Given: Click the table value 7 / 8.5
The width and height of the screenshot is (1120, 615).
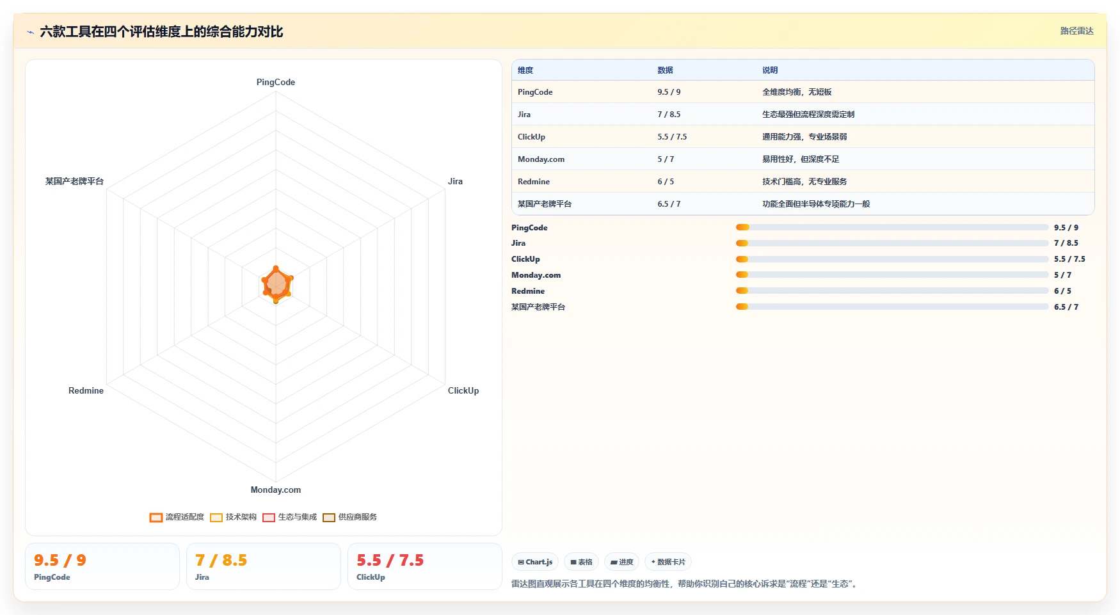Looking at the screenshot, I should click(669, 115).
